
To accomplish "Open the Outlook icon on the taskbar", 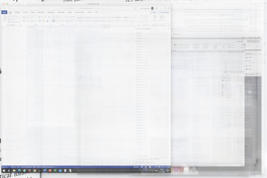I will click(60, 171).
